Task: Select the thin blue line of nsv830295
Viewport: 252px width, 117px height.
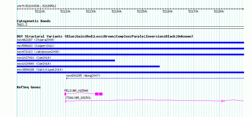Action: tap(155, 78)
